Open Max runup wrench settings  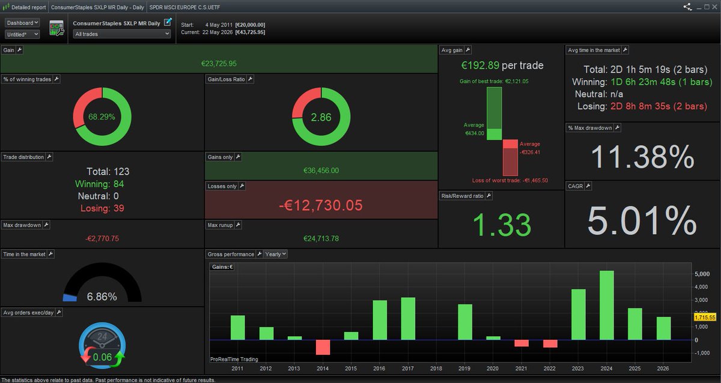point(238,225)
